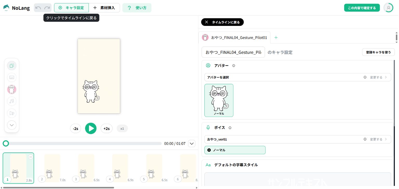Open the 素材挿入 tab
Image resolution: width=399 pixels, height=189 pixels.
click(x=104, y=8)
